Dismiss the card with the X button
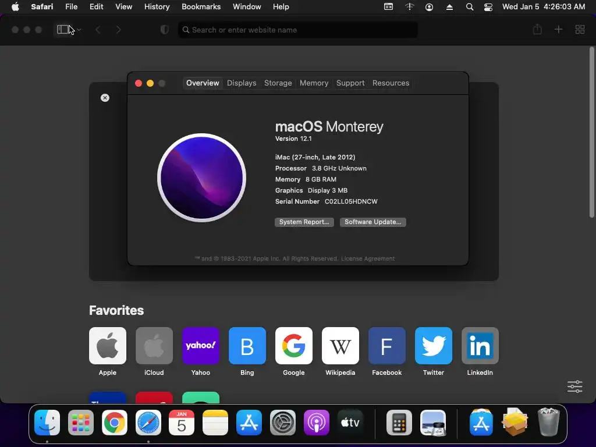 pyautogui.click(x=105, y=98)
